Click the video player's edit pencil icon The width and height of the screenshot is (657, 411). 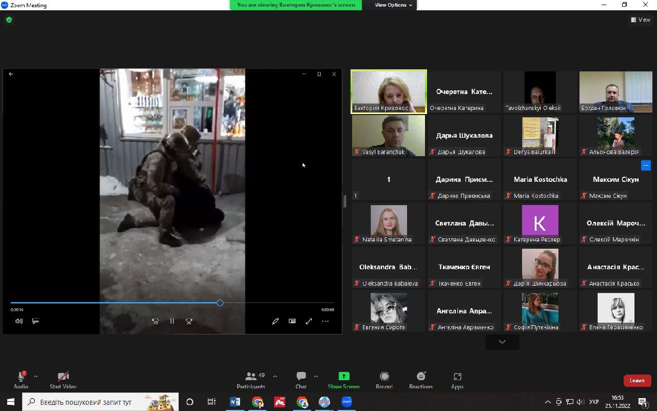pyautogui.click(x=276, y=321)
